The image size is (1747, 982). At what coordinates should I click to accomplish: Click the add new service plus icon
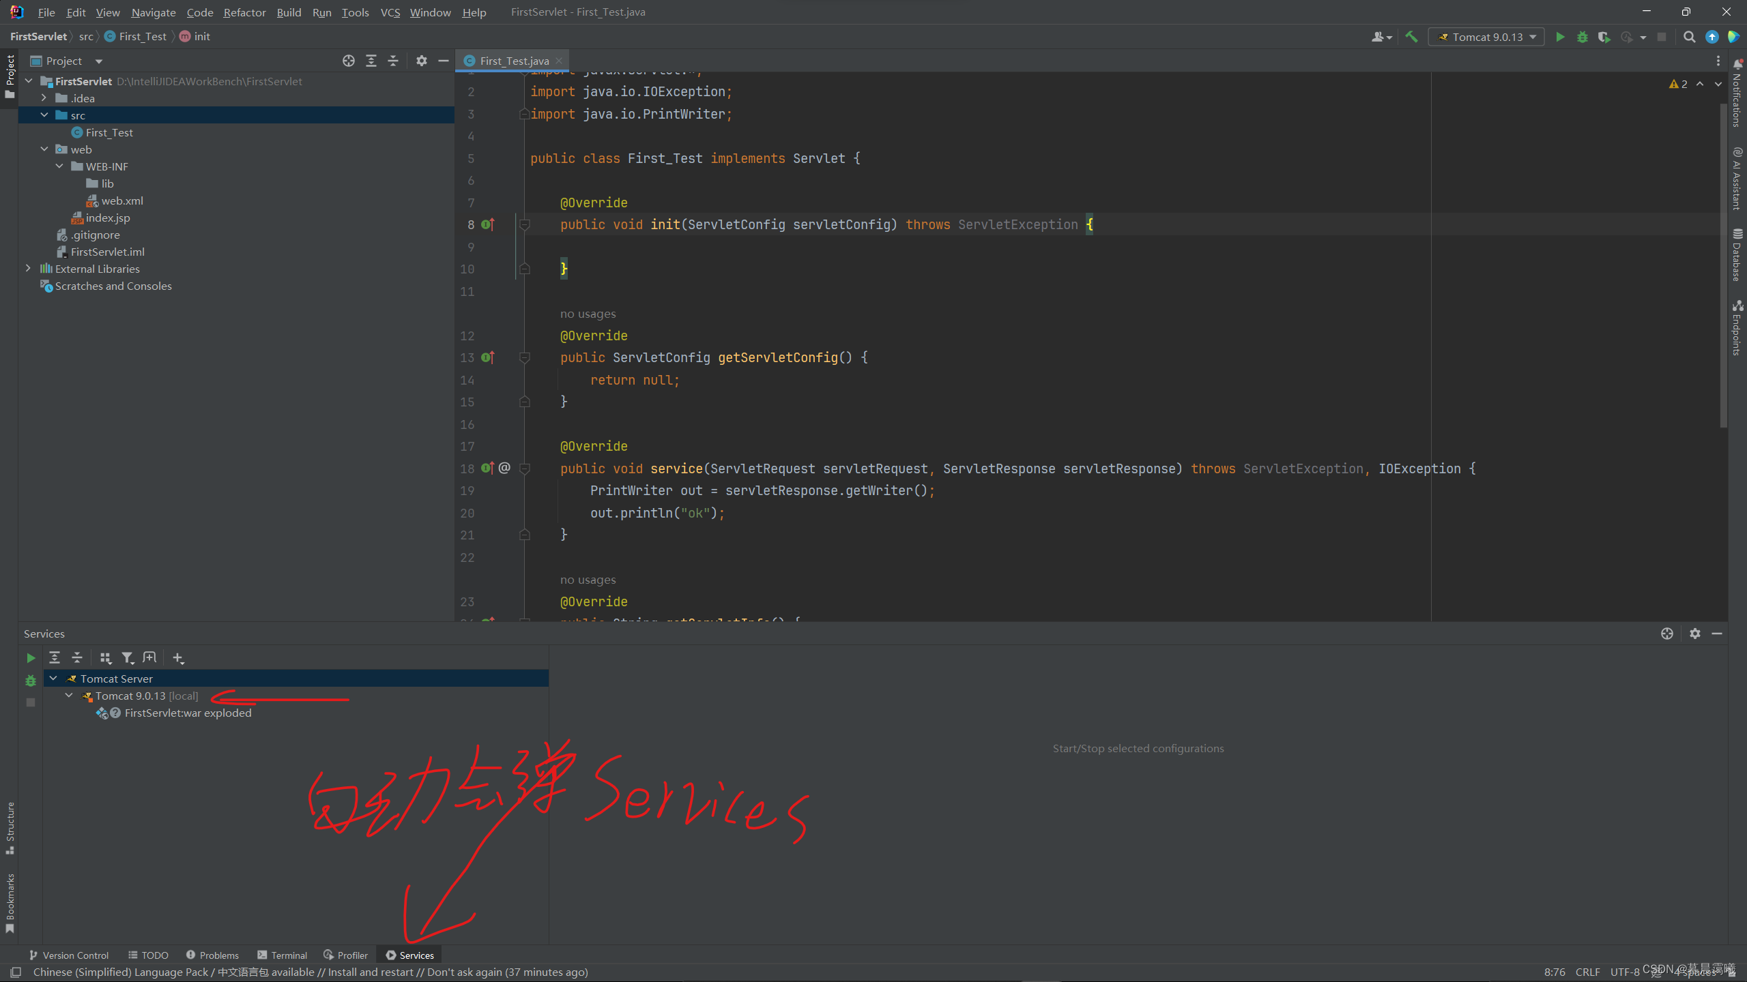(x=177, y=657)
